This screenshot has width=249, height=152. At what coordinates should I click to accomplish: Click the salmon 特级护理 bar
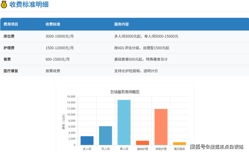tap(161, 127)
